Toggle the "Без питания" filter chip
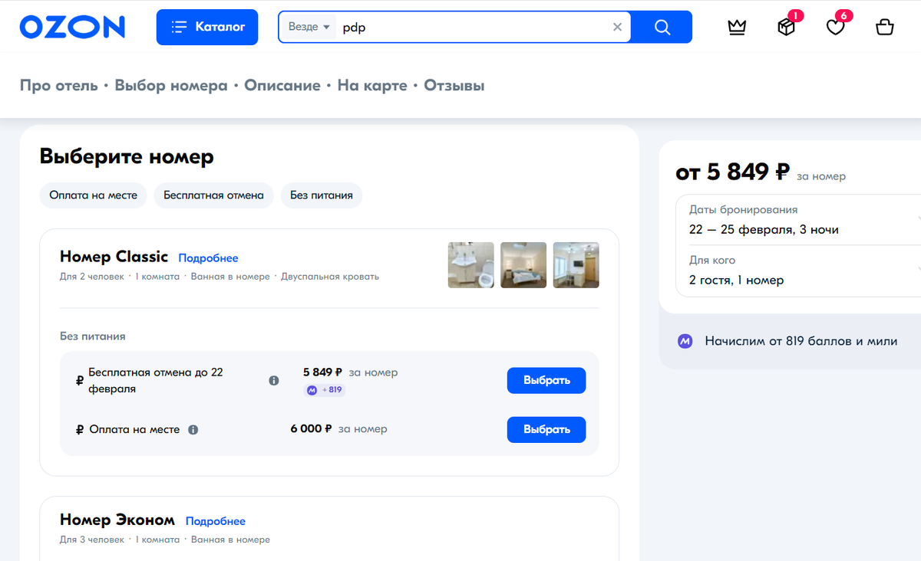921x561 pixels. pos(322,195)
